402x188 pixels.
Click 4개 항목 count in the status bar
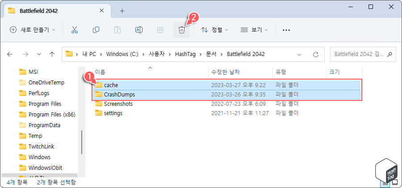17,183
